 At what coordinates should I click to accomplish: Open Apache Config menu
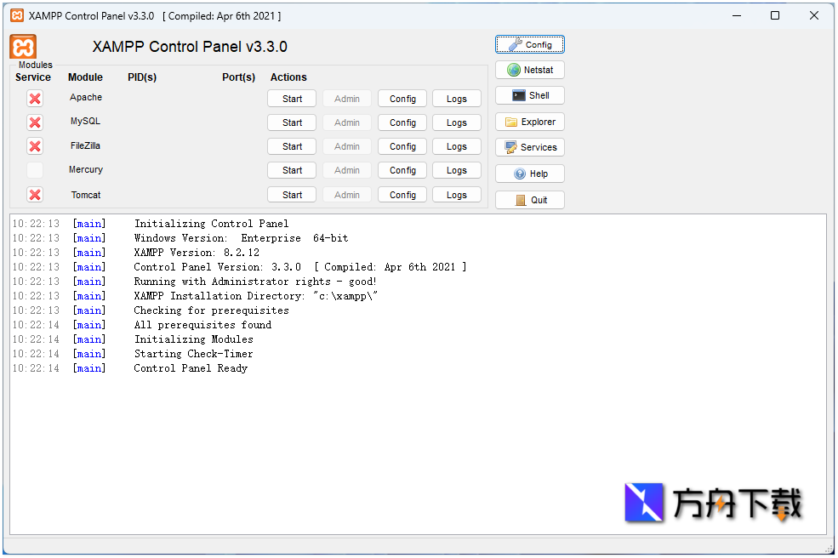402,99
